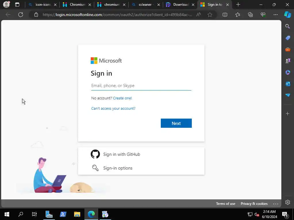Open Server Manager from taskbar
The height and width of the screenshot is (220, 294).
point(49,214)
